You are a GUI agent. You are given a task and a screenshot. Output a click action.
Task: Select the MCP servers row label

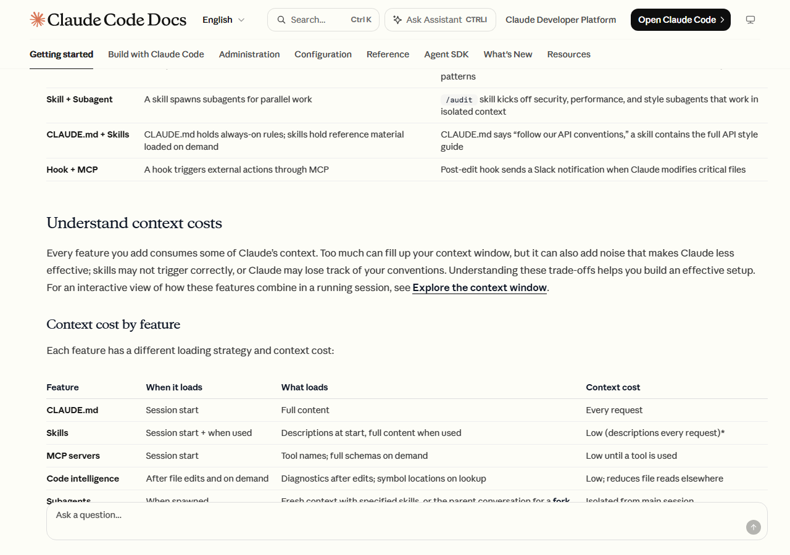point(73,456)
